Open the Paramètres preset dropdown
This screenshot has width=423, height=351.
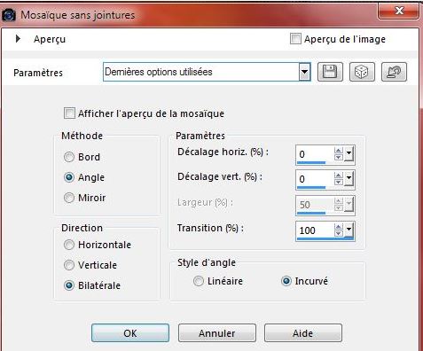tap(304, 72)
